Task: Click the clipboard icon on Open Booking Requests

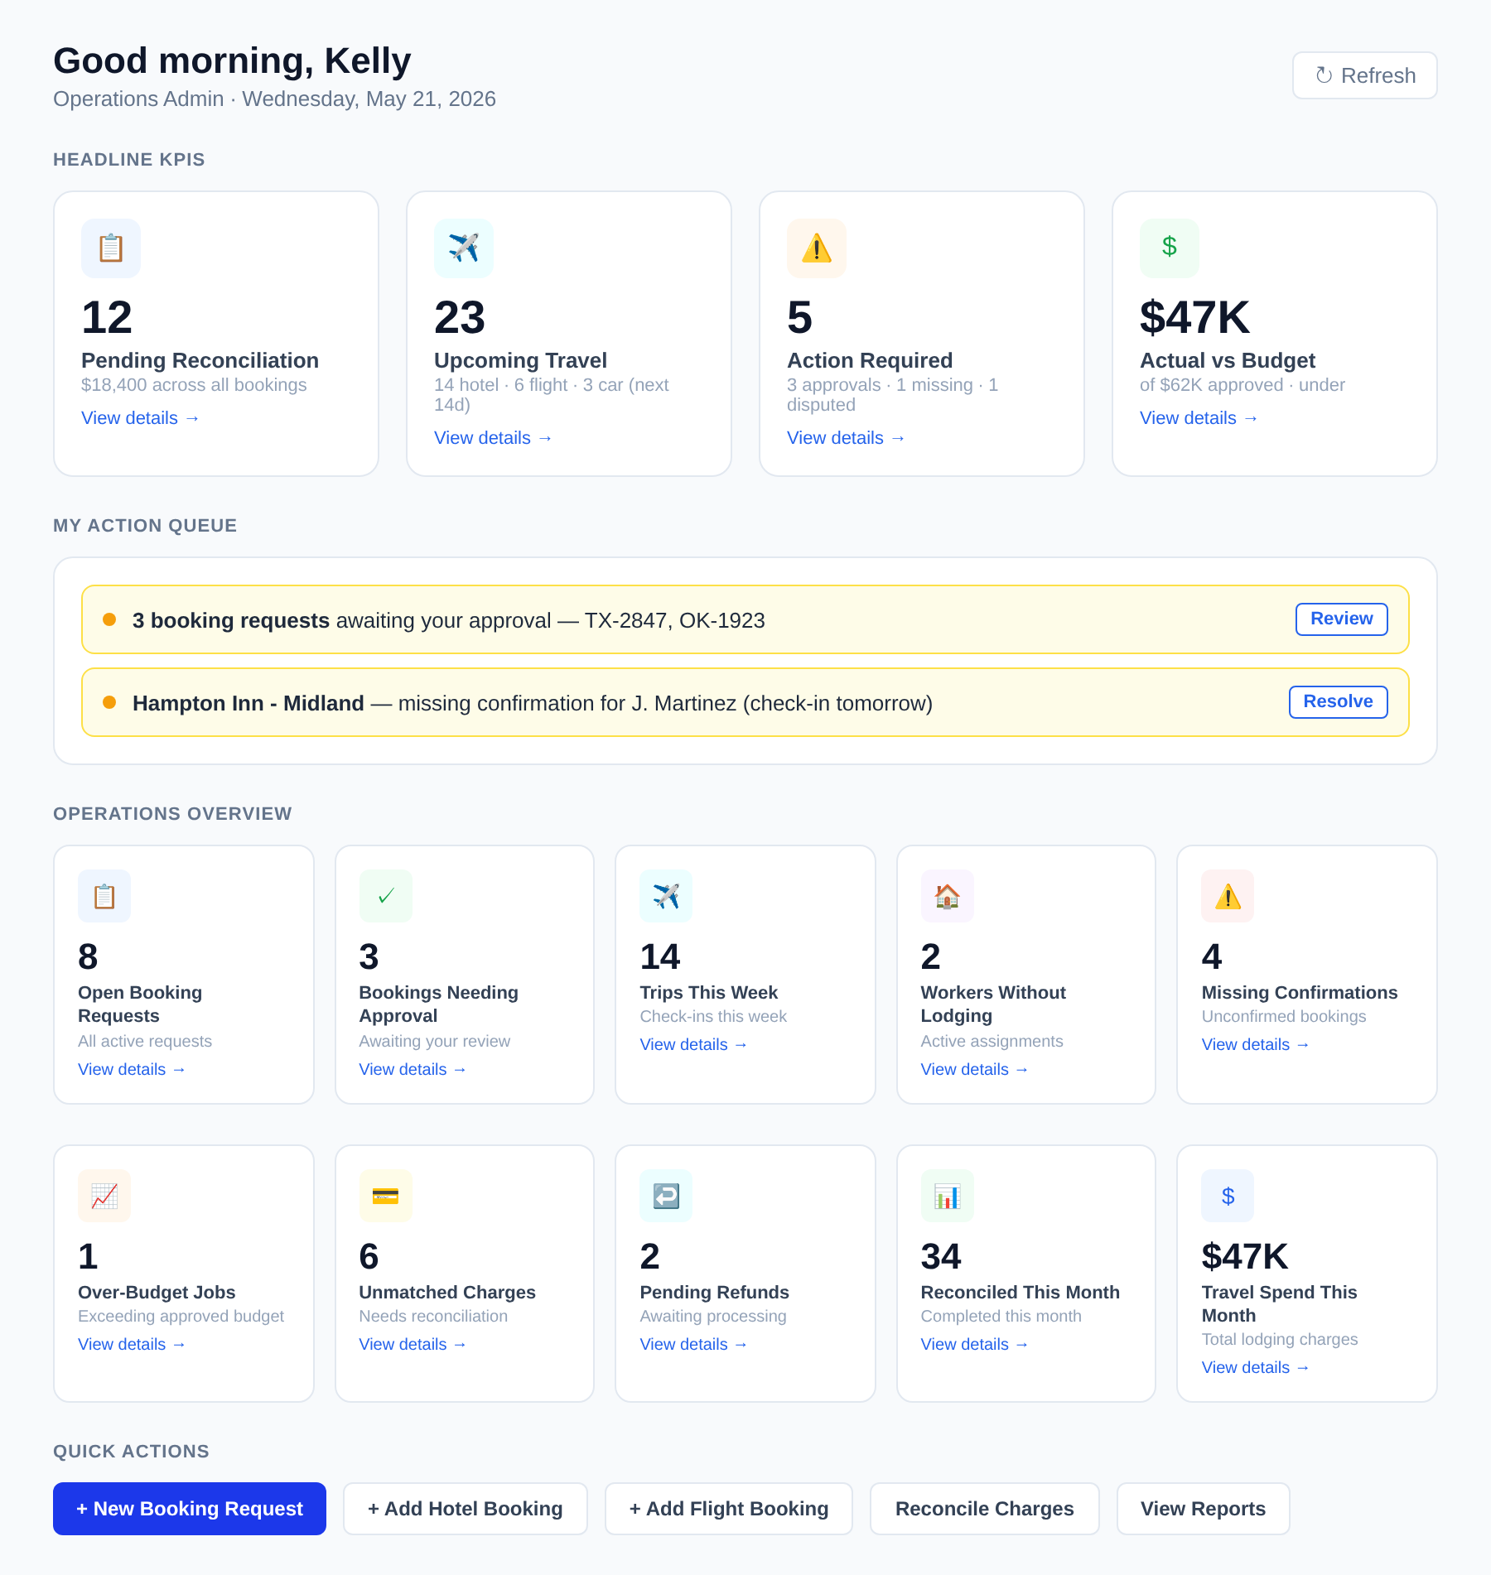Action: [x=104, y=896]
